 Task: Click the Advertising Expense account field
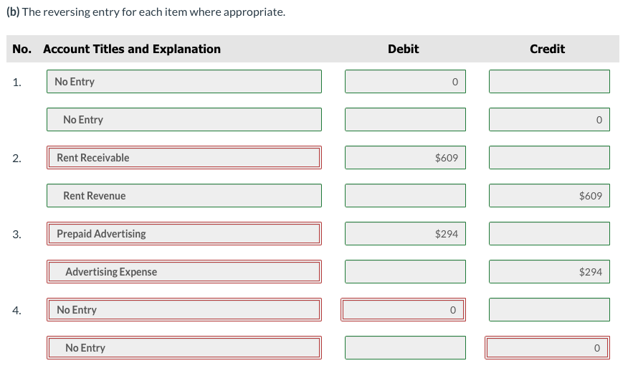[x=184, y=271]
